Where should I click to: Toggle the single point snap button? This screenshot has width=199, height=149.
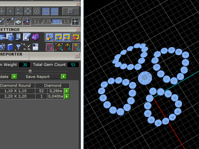click(x=10, y=11)
